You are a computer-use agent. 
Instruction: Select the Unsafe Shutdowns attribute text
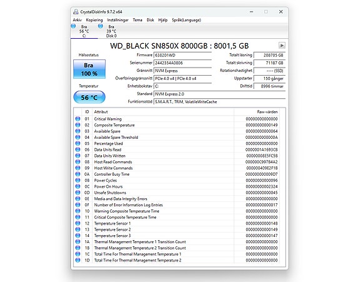[x=110, y=193]
